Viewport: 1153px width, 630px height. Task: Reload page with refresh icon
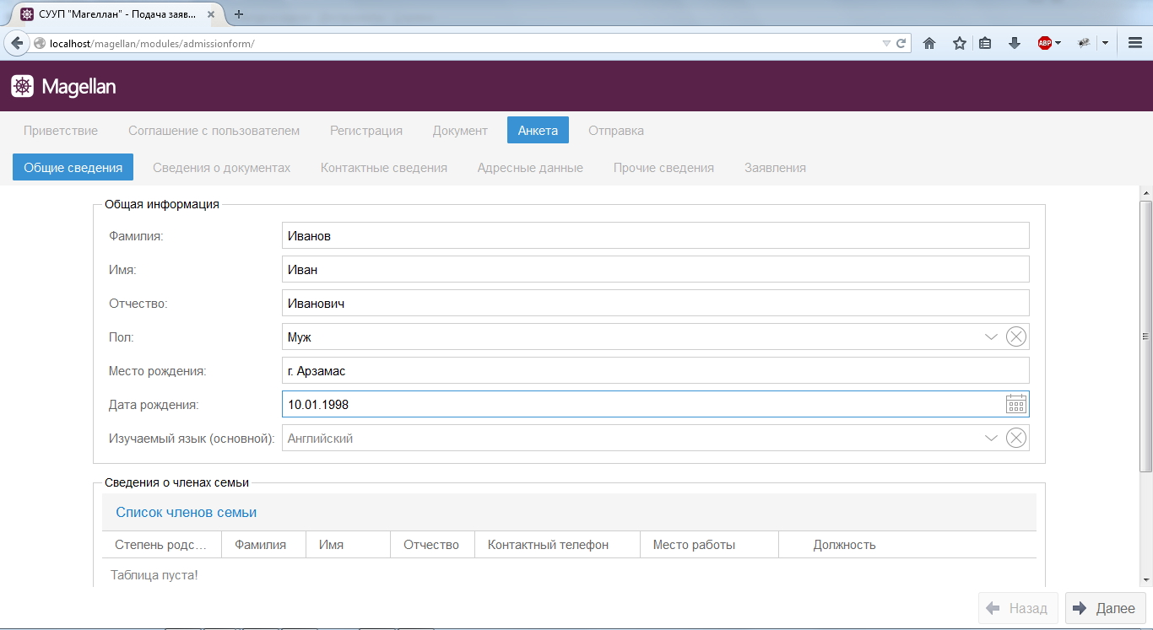click(x=901, y=43)
